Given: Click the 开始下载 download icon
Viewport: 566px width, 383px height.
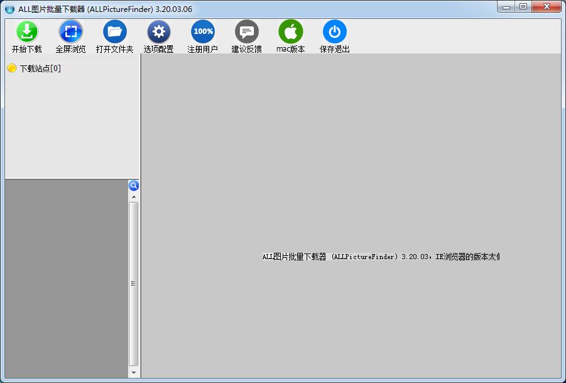Looking at the screenshot, I should pyautogui.click(x=27, y=32).
